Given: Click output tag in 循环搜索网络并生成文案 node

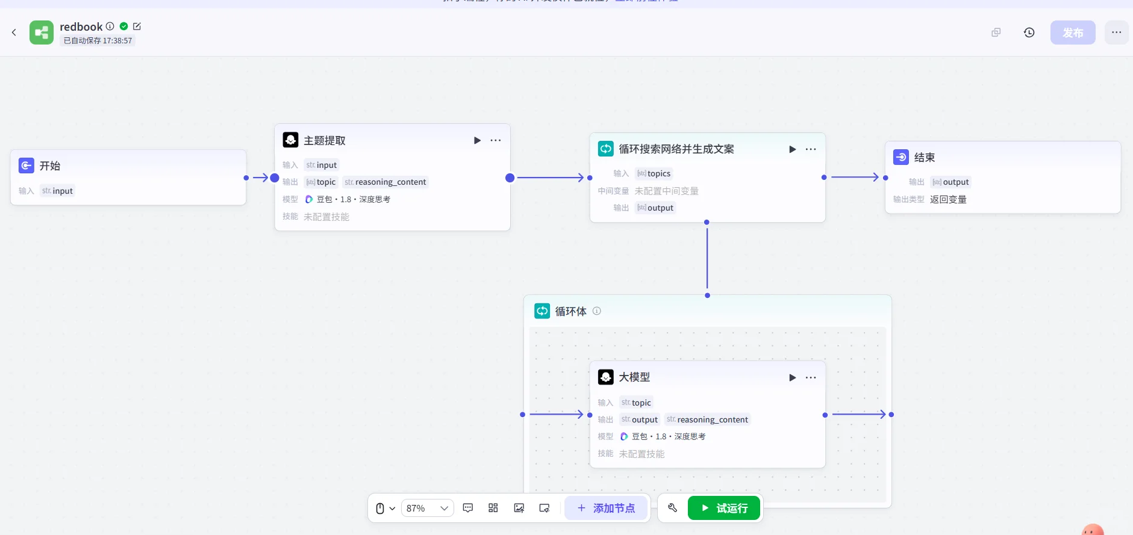Looking at the screenshot, I should click(655, 208).
